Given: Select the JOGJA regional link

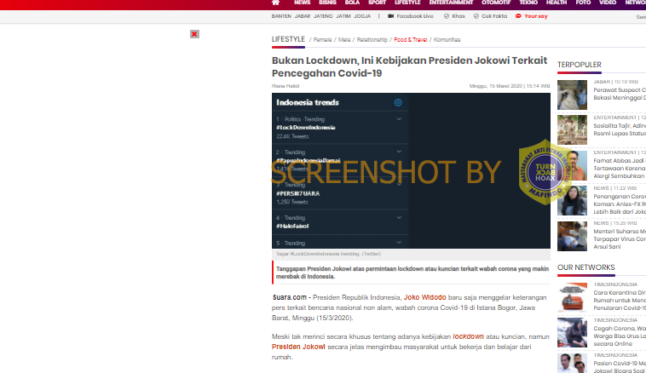Looking at the screenshot, I should click(x=362, y=16).
